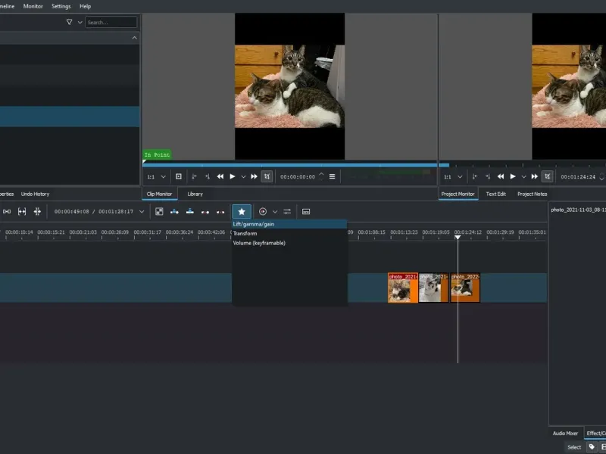Click the extract timeline zone icon

(205, 212)
